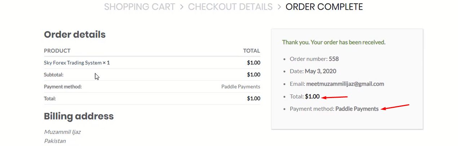Screen dimensions: 458x146
Task: Click Paddle Payments in the order table
Action: [x=241, y=87]
